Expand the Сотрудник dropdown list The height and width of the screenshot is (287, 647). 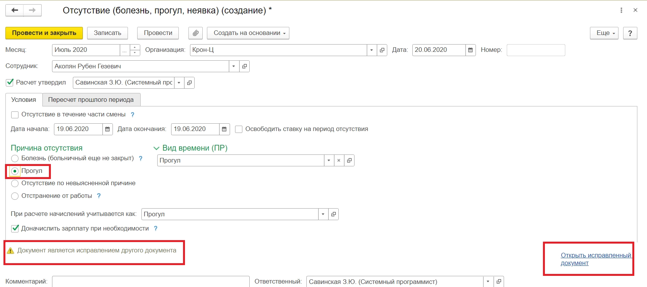tap(234, 66)
